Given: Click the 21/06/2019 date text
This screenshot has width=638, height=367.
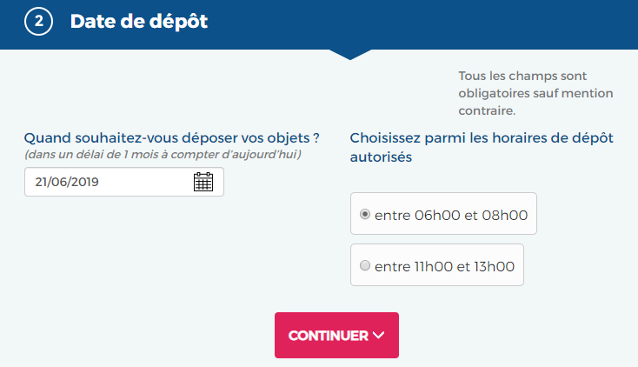Looking at the screenshot, I should 67,182.
